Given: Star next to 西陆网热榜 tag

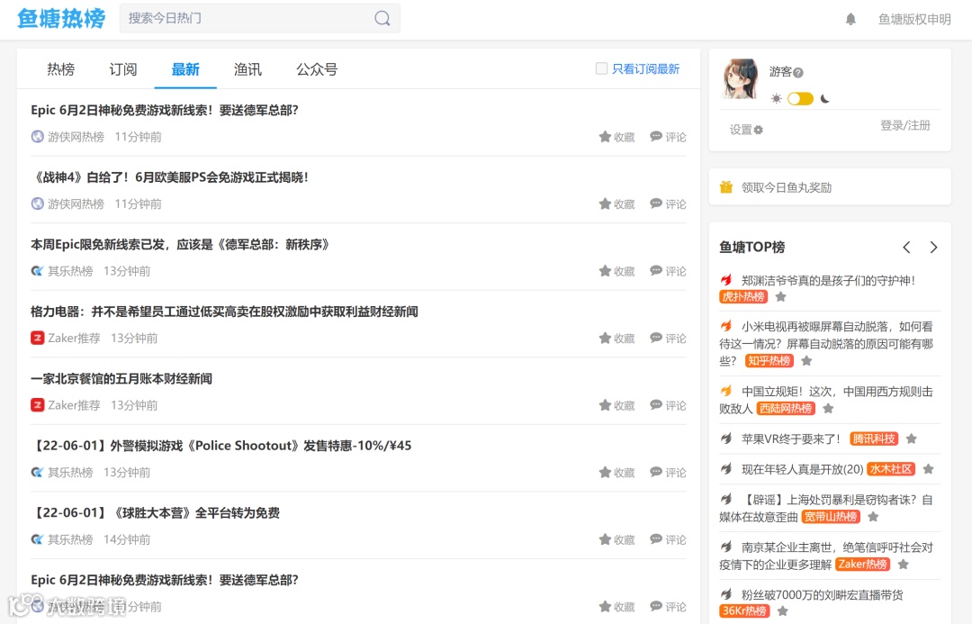Looking at the screenshot, I should (828, 408).
